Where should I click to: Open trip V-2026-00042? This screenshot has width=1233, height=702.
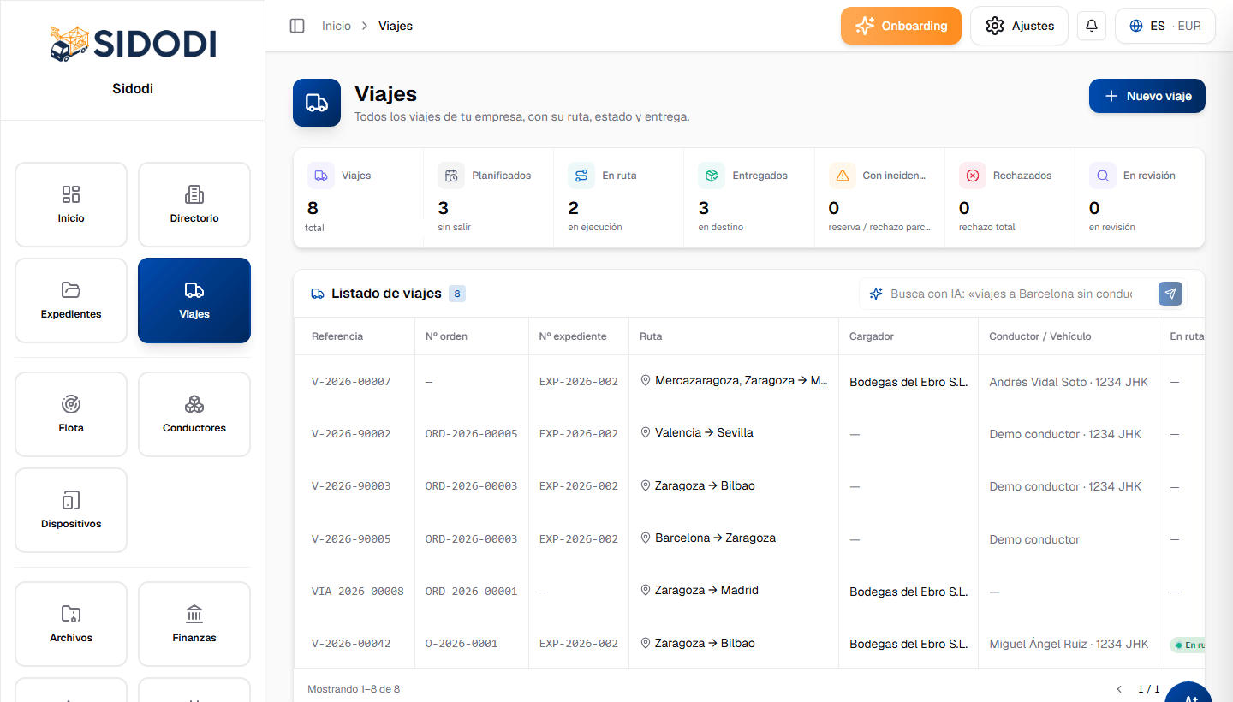tap(351, 644)
